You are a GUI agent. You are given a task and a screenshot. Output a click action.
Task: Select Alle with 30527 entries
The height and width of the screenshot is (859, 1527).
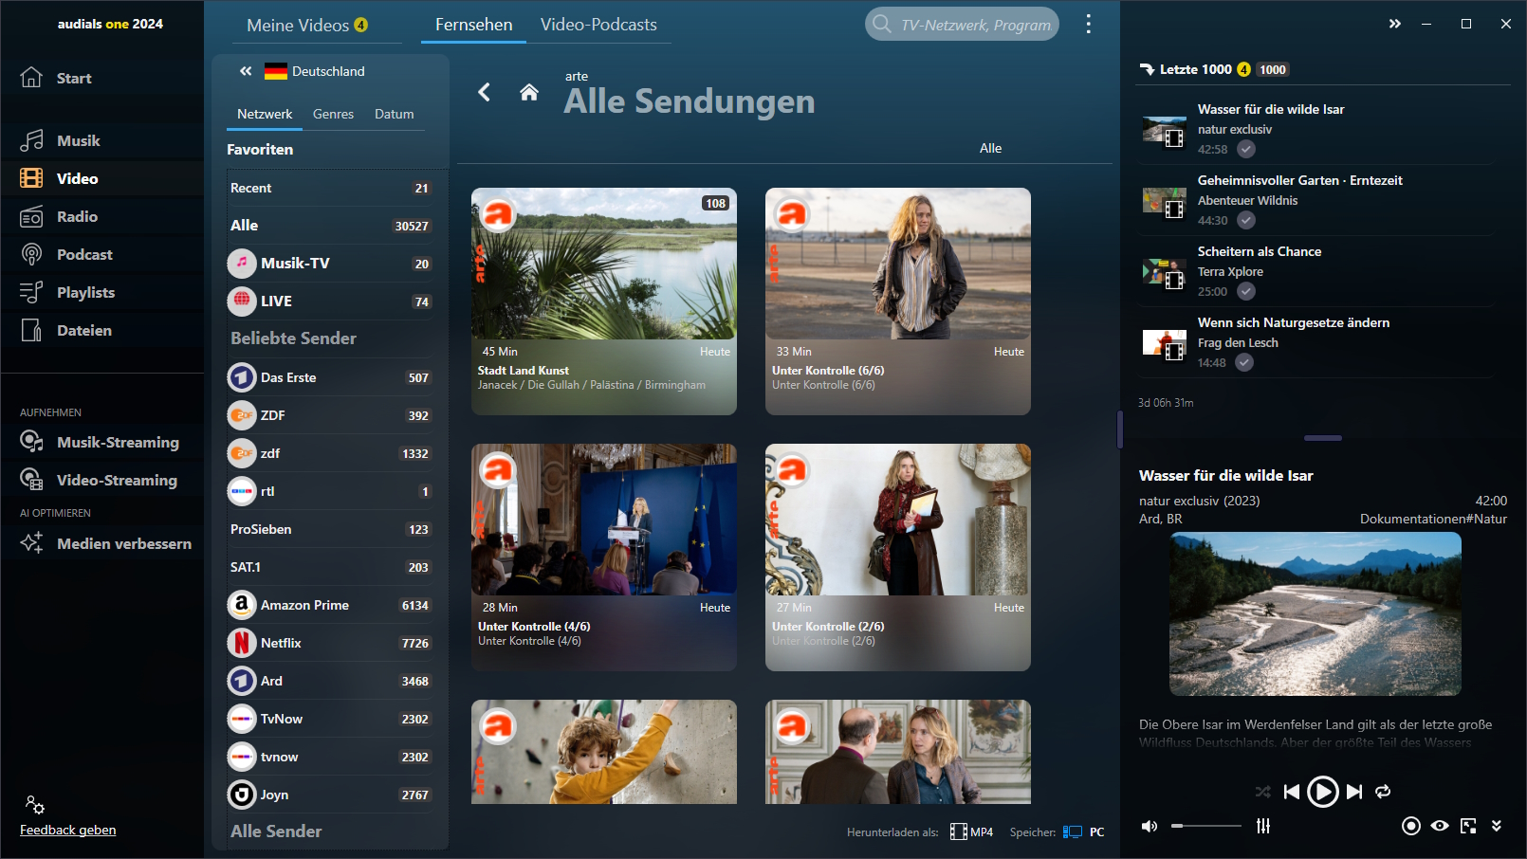tap(329, 226)
